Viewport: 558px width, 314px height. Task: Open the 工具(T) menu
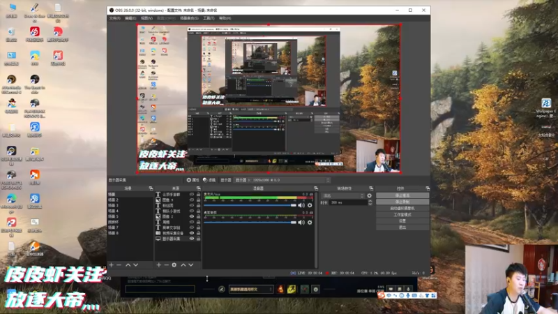(x=209, y=18)
